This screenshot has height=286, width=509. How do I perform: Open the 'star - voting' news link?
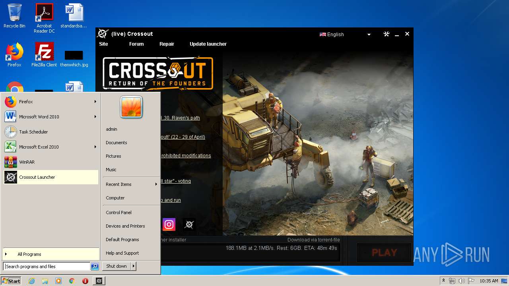click(175, 181)
